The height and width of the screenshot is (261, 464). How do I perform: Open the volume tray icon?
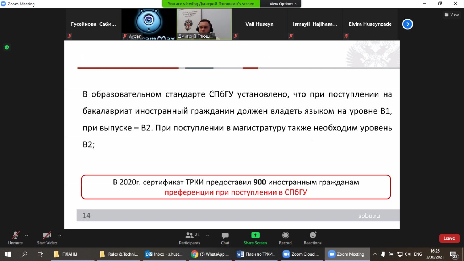pyautogui.click(x=408, y=254)
